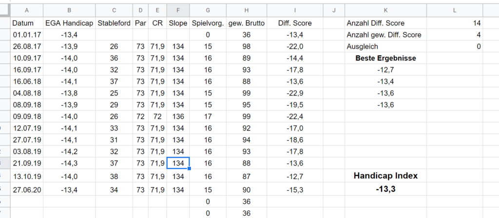Click the Stableford score 38
499x218 pixels.
pos(114,176)
